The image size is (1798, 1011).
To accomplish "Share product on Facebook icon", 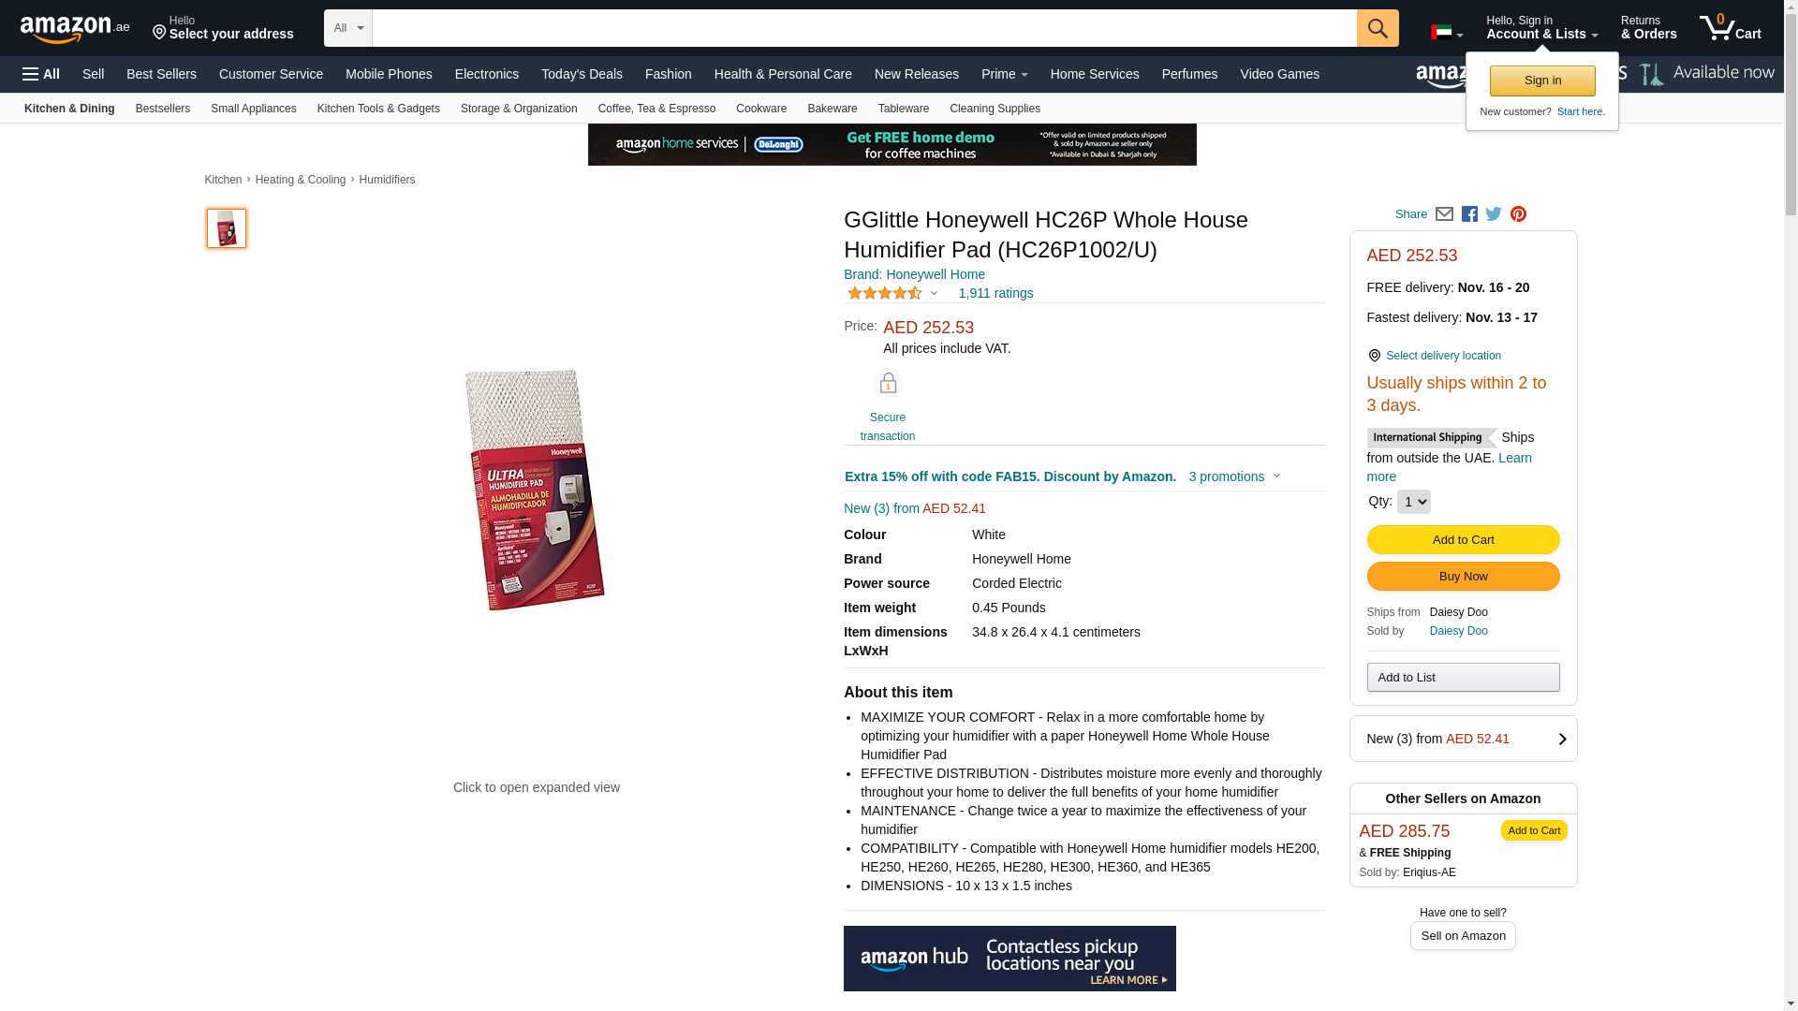I will point(1469,214).
